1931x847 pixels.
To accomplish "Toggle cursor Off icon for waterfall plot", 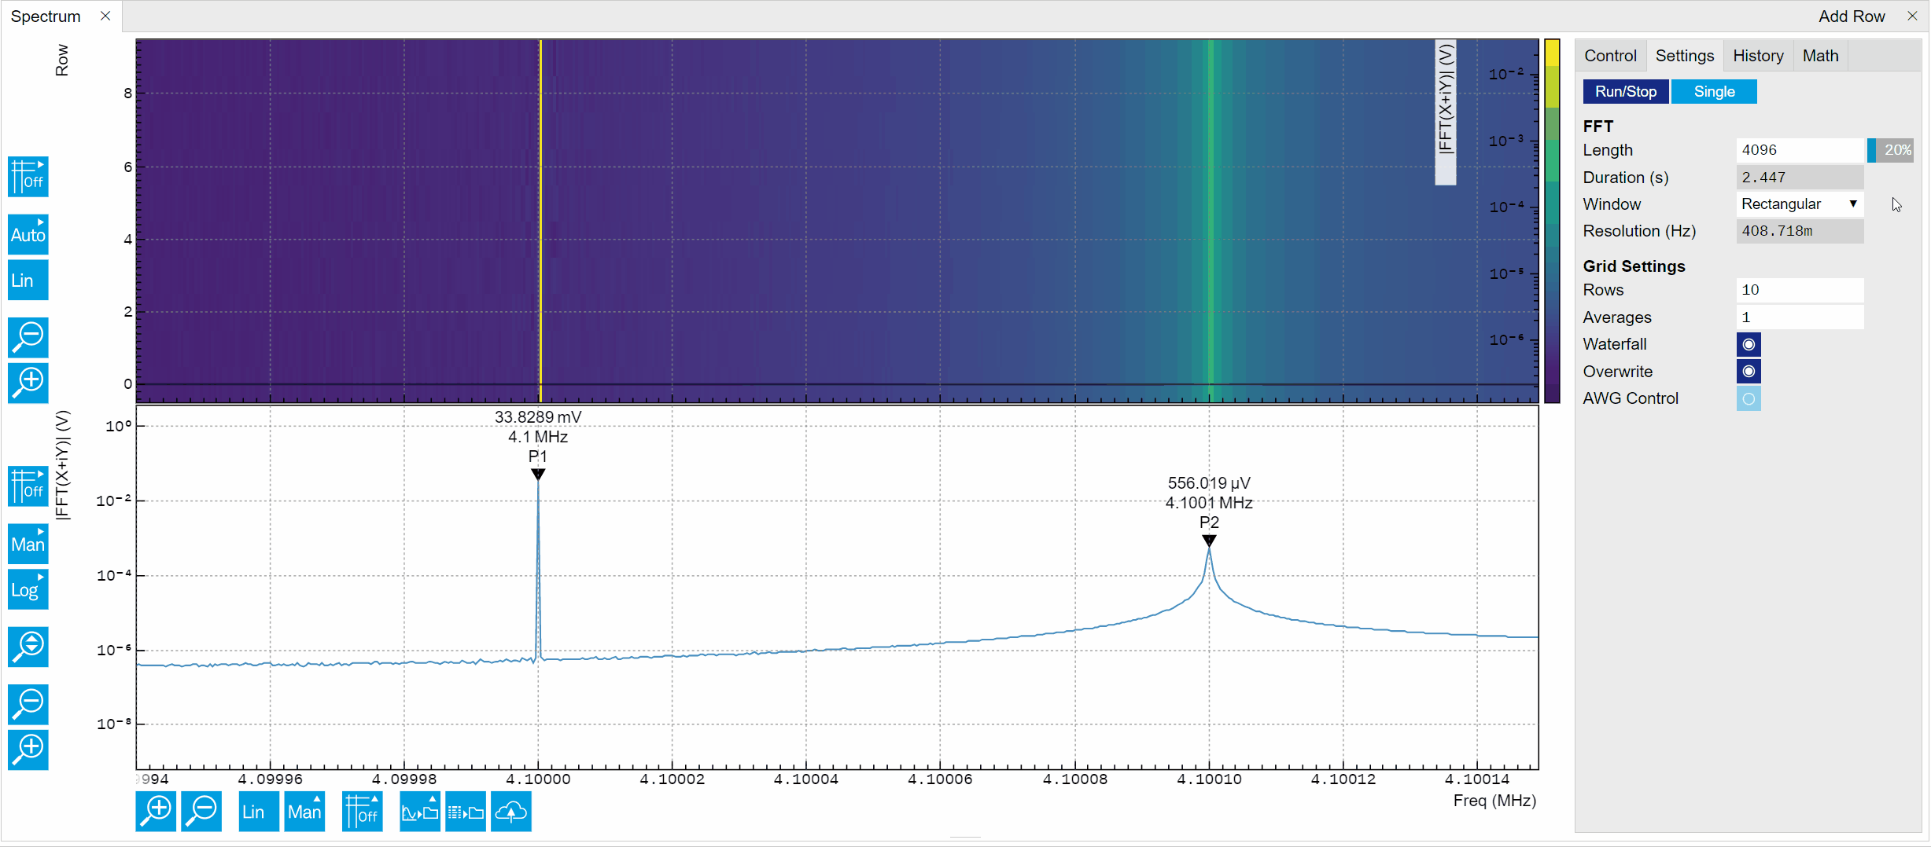I will click(x=28, y=176).
